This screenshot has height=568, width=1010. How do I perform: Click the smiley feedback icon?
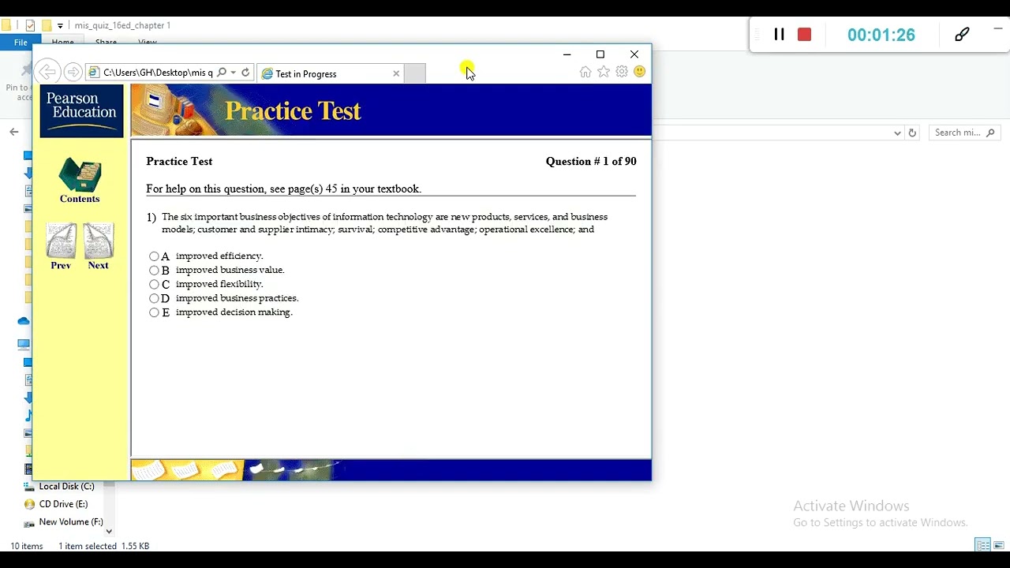click(x=640, y=72)
